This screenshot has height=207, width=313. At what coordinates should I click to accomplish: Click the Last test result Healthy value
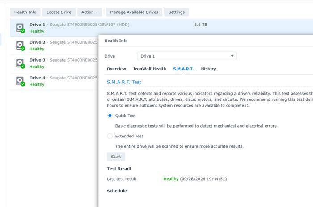(x=171, y=179)
